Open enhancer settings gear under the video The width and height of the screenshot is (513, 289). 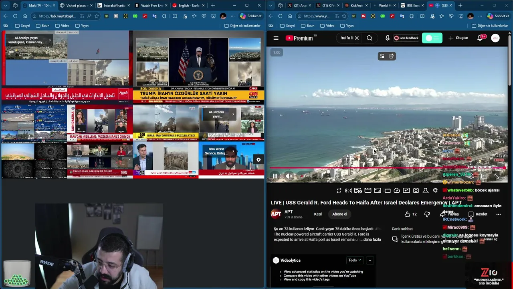click(x=435, y=191)
